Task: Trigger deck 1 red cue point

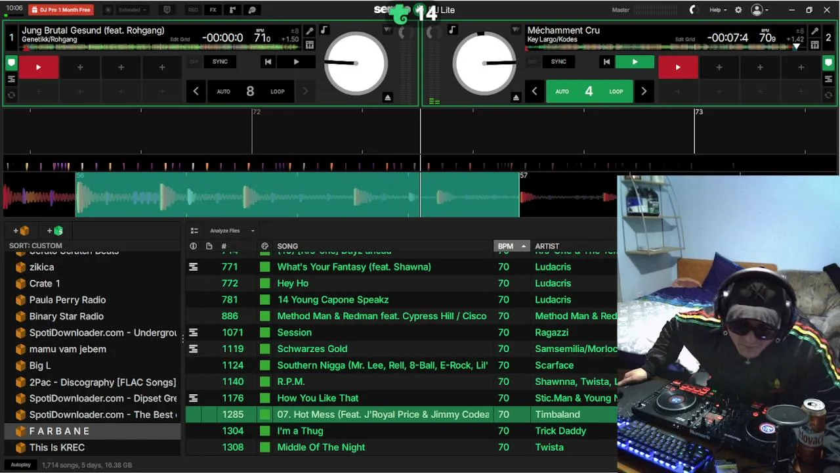Action: point(38,67)
